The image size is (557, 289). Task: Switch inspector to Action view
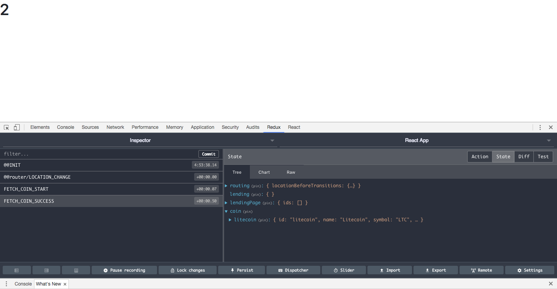pyautogui.click(x=480, y=157)
